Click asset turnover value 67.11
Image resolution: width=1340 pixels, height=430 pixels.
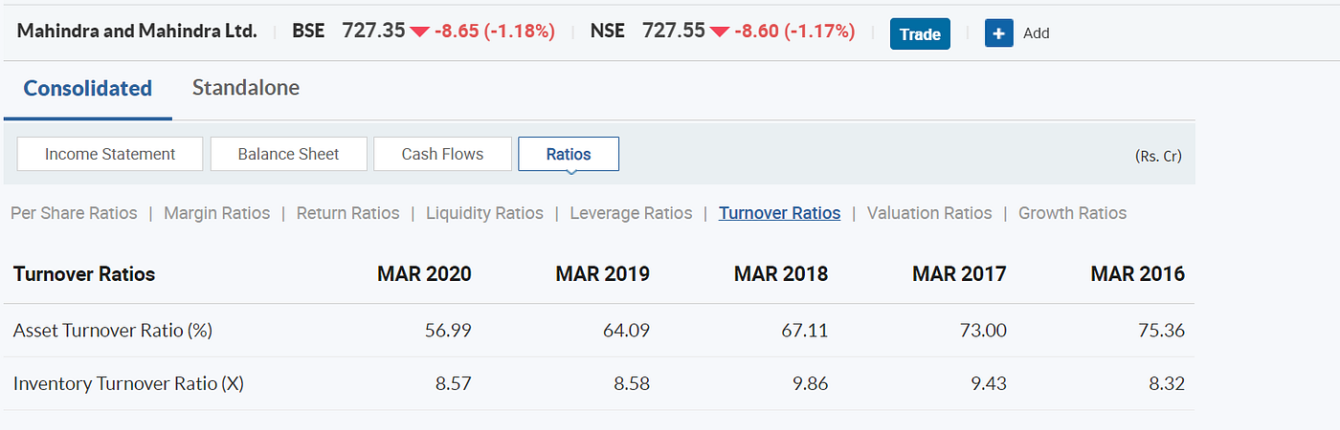[x=805, y=331]
